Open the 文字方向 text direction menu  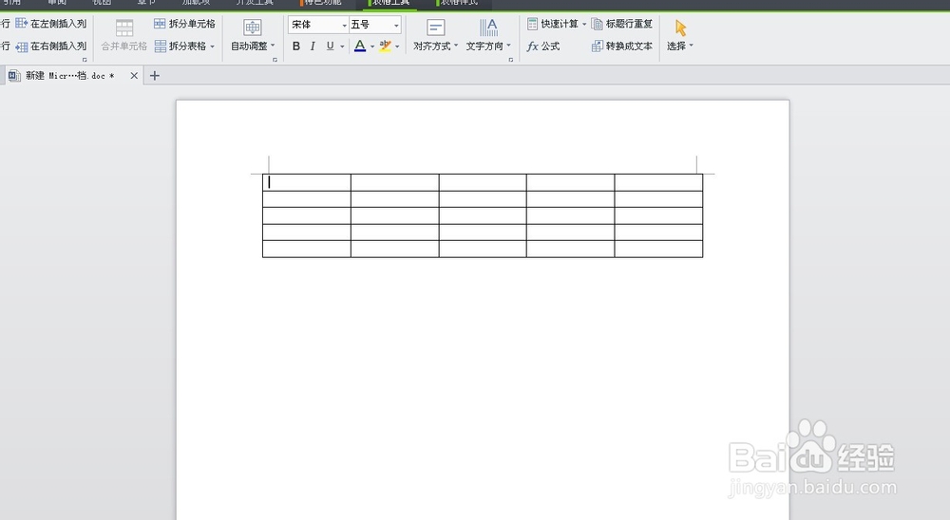click(x=488, y=36)
